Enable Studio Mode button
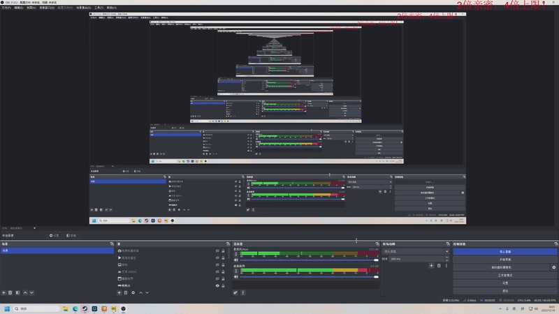The image size is (559, 314). [x=504, y=275]
